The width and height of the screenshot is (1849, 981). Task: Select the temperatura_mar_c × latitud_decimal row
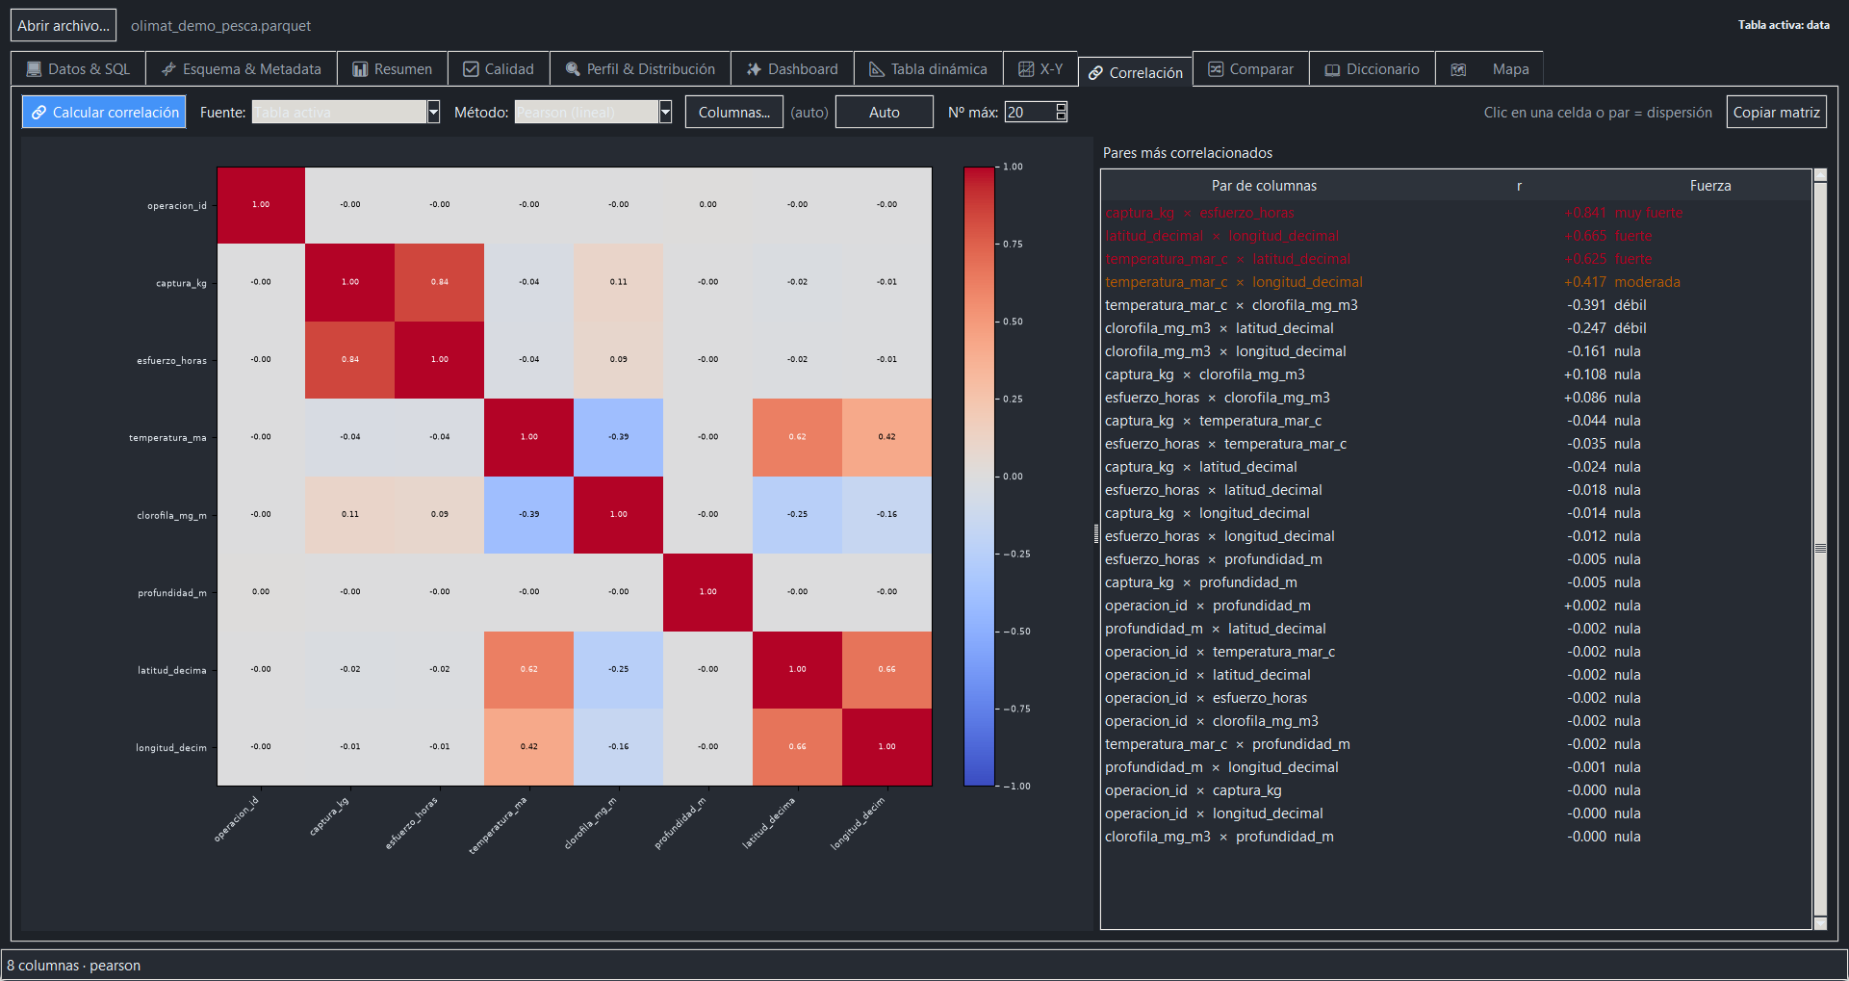point(1456,259)
